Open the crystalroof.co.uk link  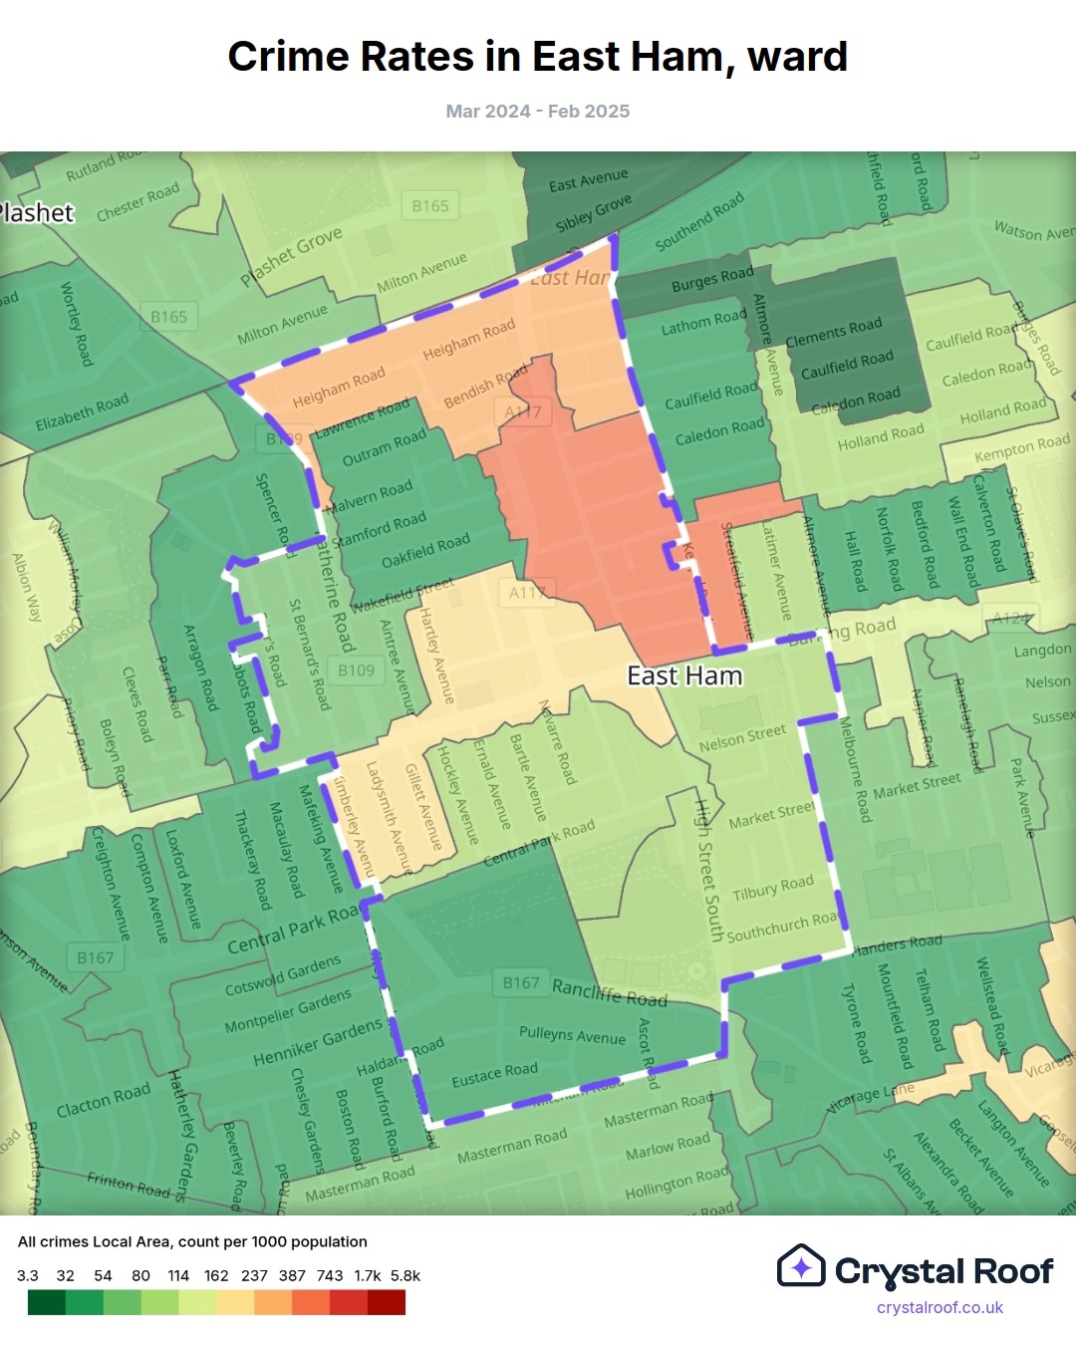[x=939, y=1307]
